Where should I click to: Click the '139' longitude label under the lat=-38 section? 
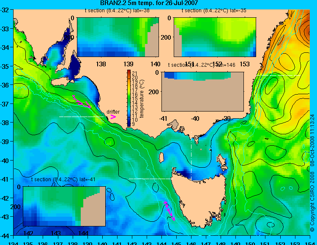click(128, 64)
